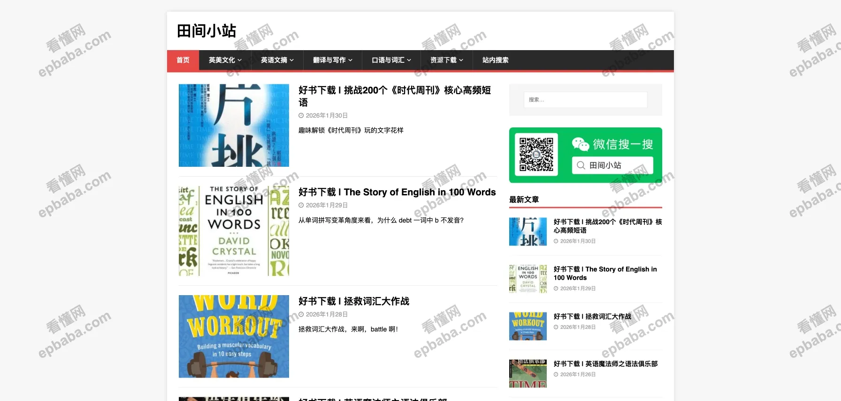
Task: Click the 微信搜一搜 banner text
Action: pyautogui.click(x=623, y=144)
